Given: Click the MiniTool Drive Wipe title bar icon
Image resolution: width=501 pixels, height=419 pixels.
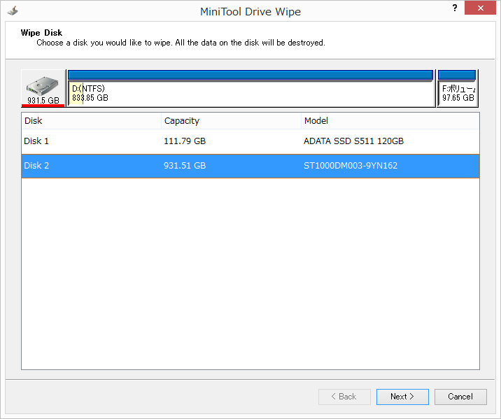Looking at the screenshot, I should pyautogui.click(x=13, y=10).
